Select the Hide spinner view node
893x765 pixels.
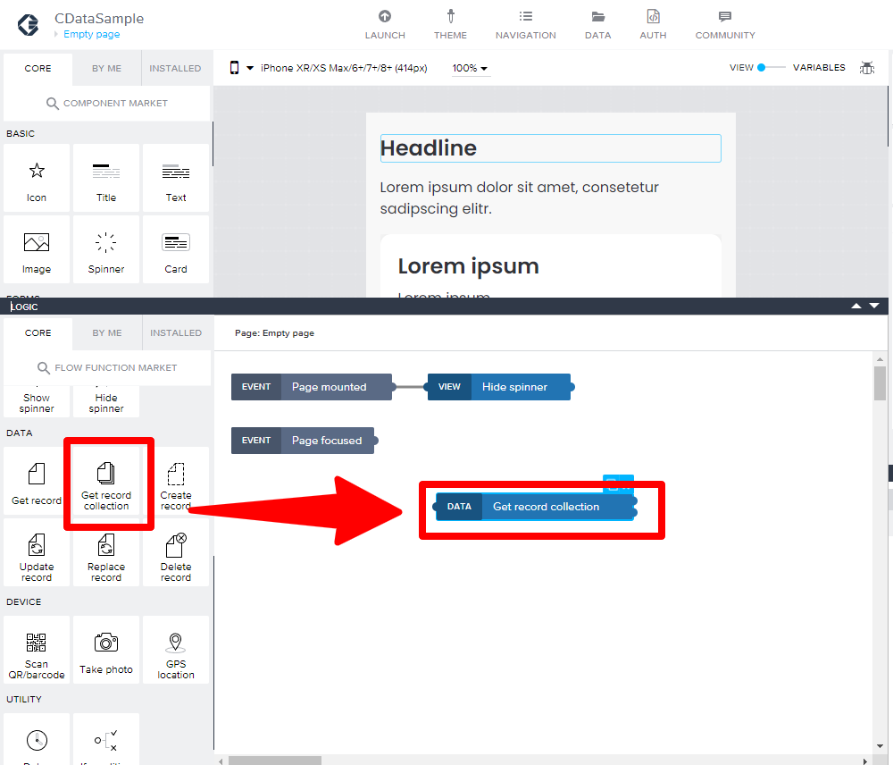click(499, 387)
